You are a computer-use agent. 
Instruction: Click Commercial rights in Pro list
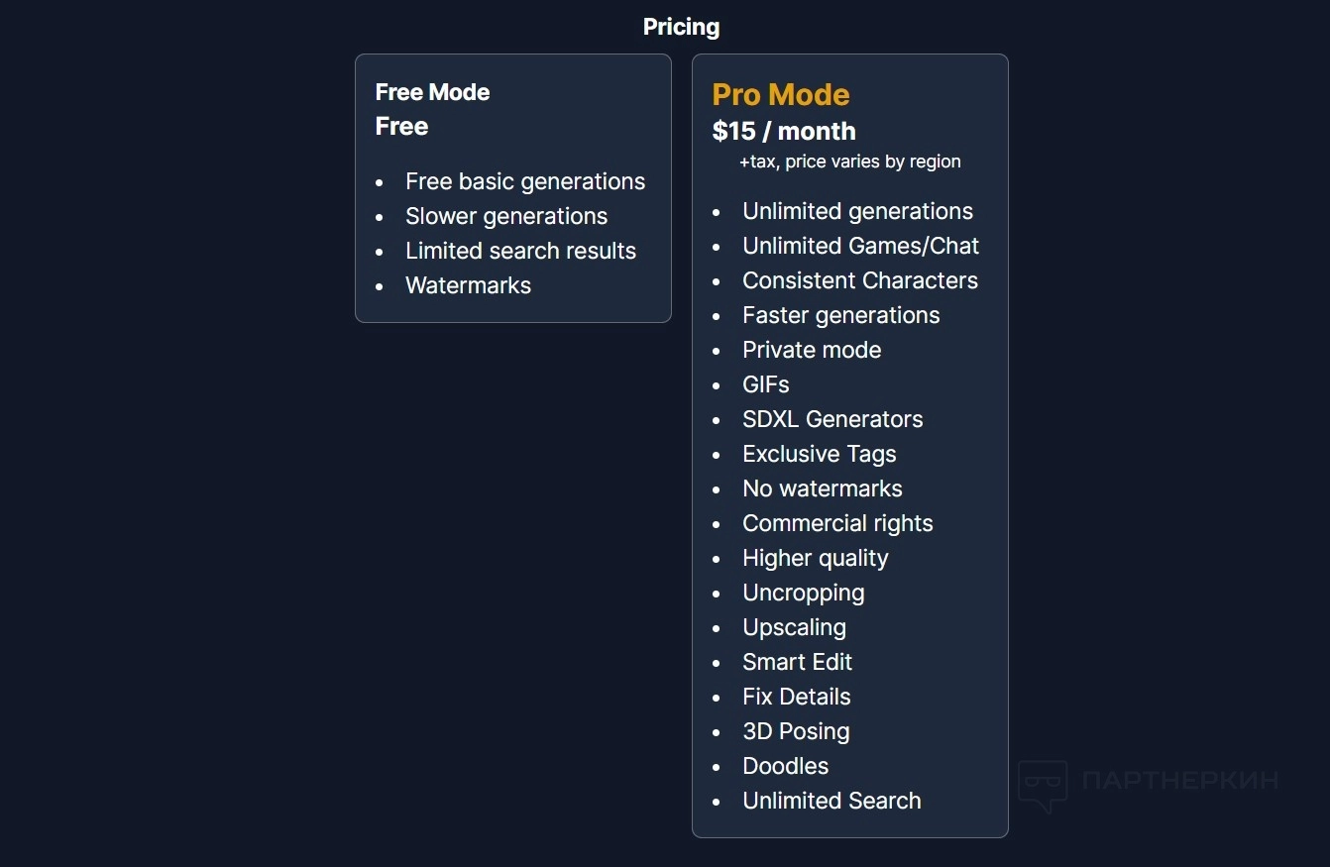point(837,523)
